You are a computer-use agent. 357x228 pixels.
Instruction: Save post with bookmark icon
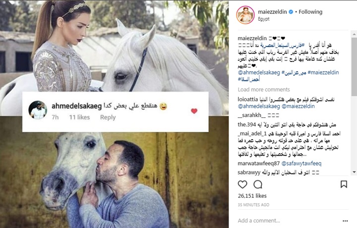pyautogui.click(x=344, y=184)
